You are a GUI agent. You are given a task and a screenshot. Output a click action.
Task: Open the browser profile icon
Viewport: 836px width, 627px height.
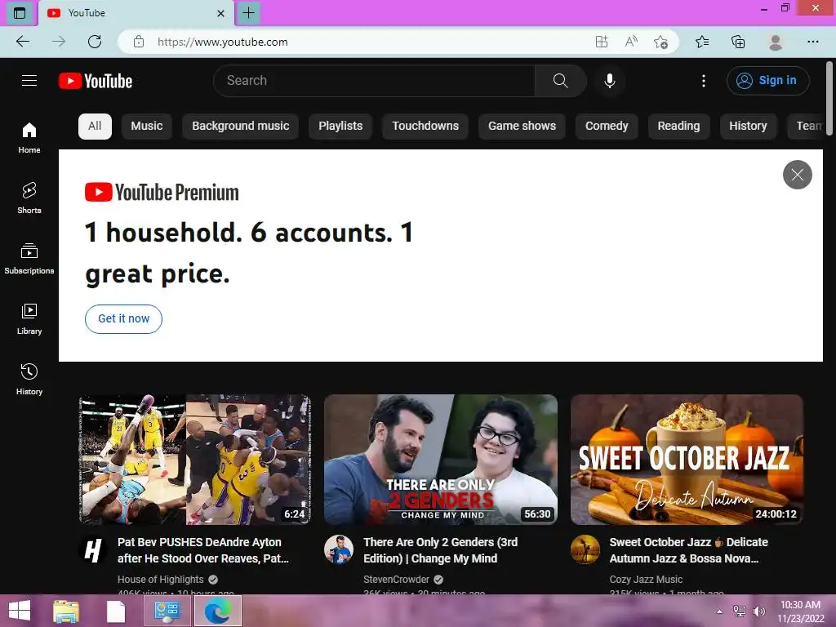[x=776, y=42]
